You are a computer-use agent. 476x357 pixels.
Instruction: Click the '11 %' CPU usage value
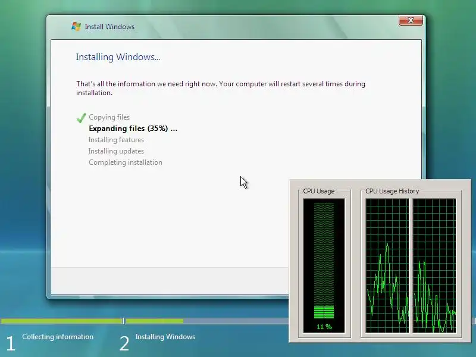pyautogui.click(x=324, y=327)
